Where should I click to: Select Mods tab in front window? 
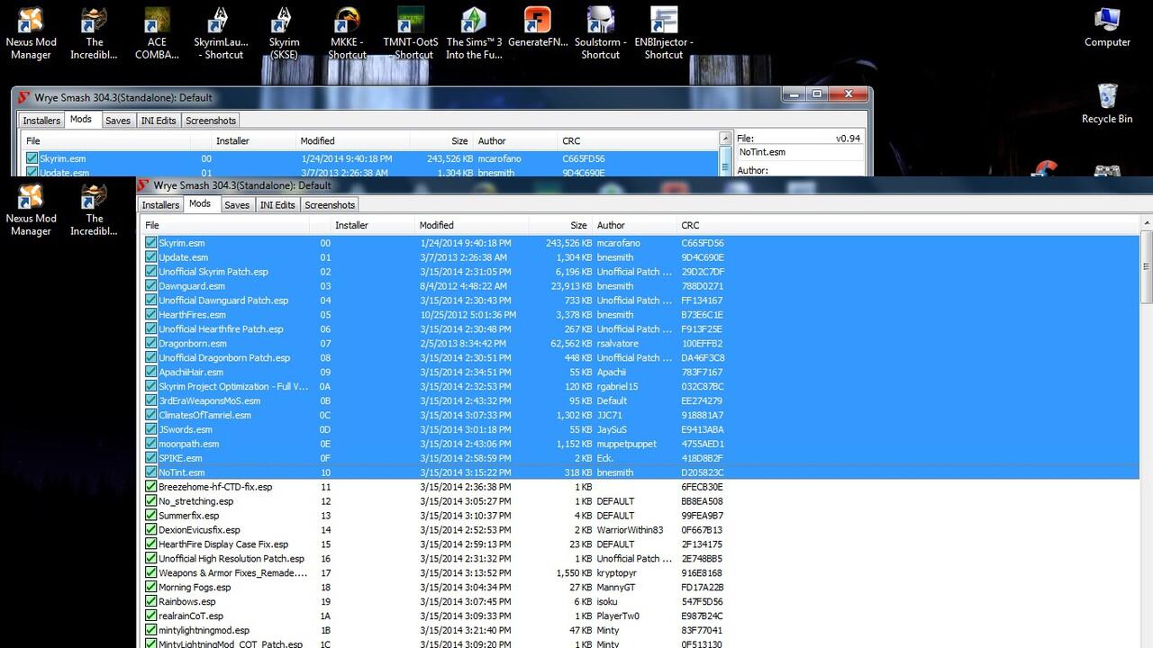[x=200, y=204]
